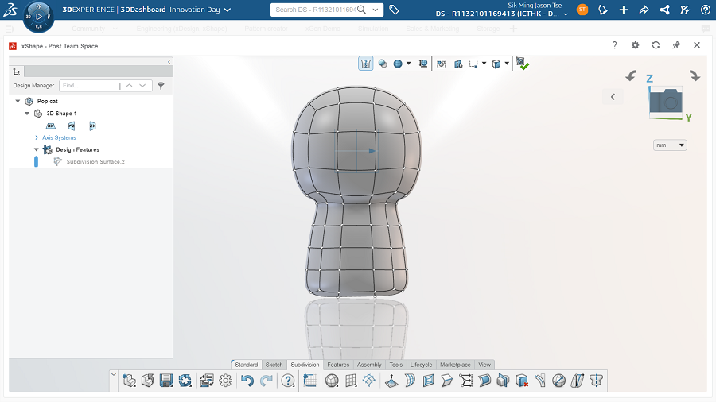Switch to the Features tab

(338, 365)
